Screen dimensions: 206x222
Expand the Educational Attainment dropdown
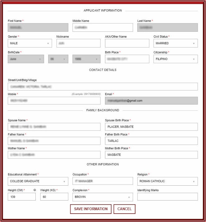point(38,181)
